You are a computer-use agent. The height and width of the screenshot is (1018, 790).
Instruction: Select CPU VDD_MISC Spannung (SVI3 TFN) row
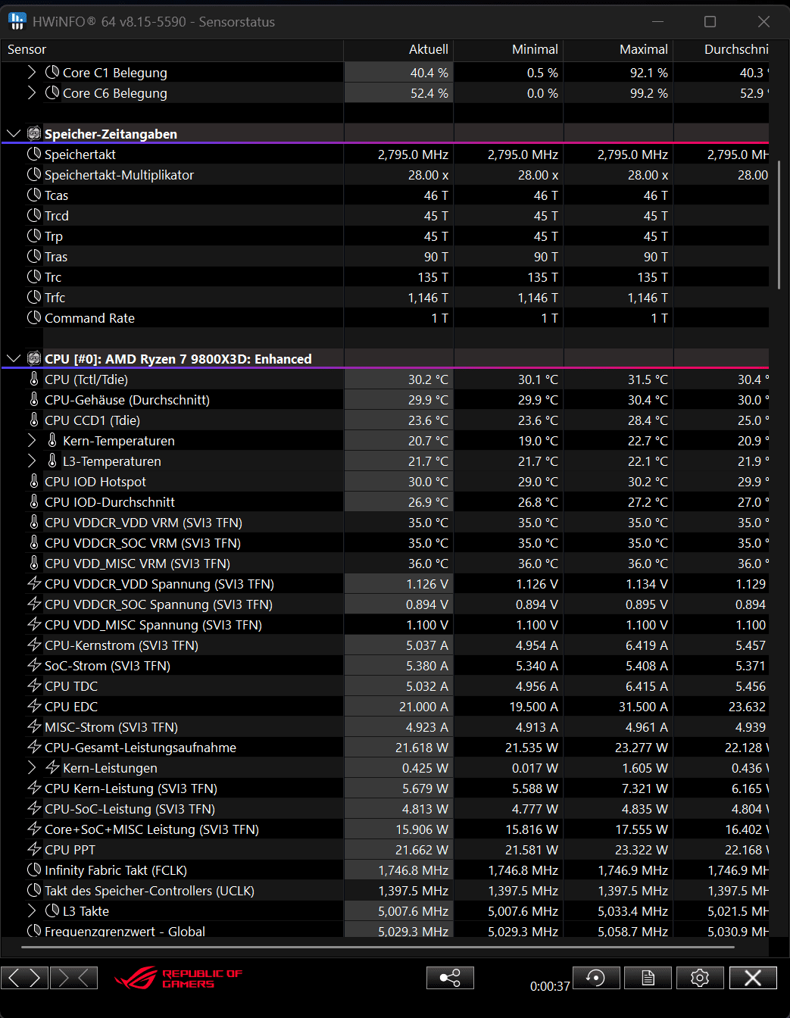pos(385,625)
